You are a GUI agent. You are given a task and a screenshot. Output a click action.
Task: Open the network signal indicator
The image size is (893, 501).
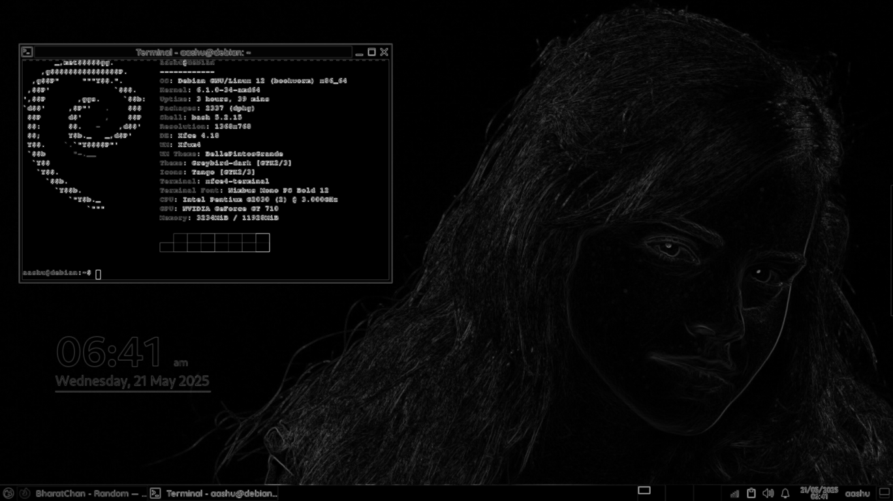tap(734, 494)
